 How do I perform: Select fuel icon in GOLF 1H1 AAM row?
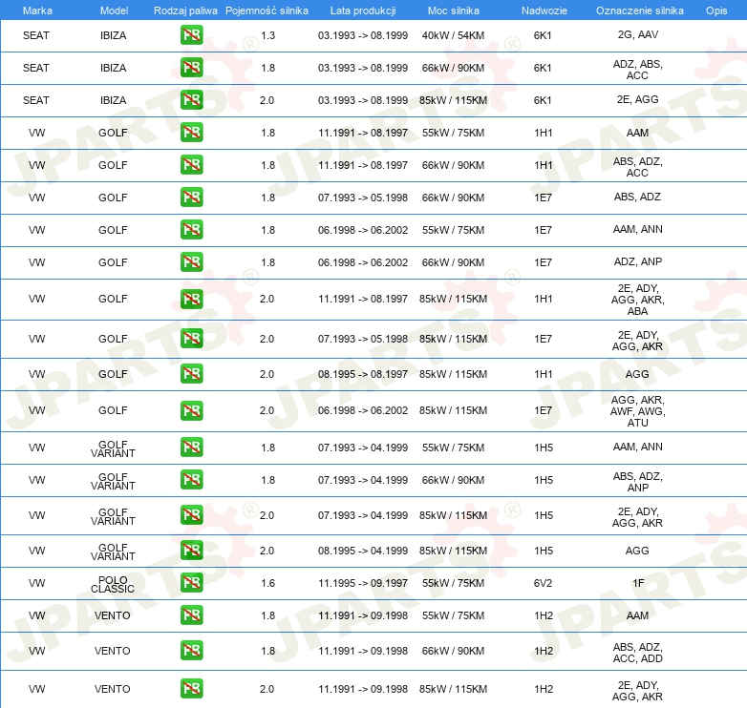coord(191,133)
